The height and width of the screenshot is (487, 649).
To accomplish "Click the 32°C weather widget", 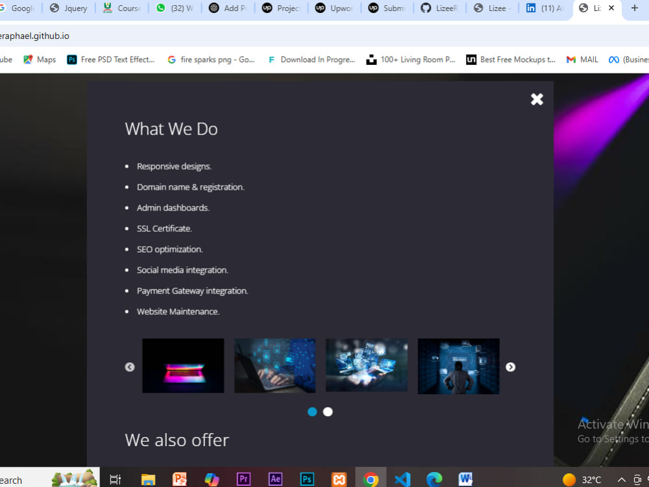I will 582,480.
